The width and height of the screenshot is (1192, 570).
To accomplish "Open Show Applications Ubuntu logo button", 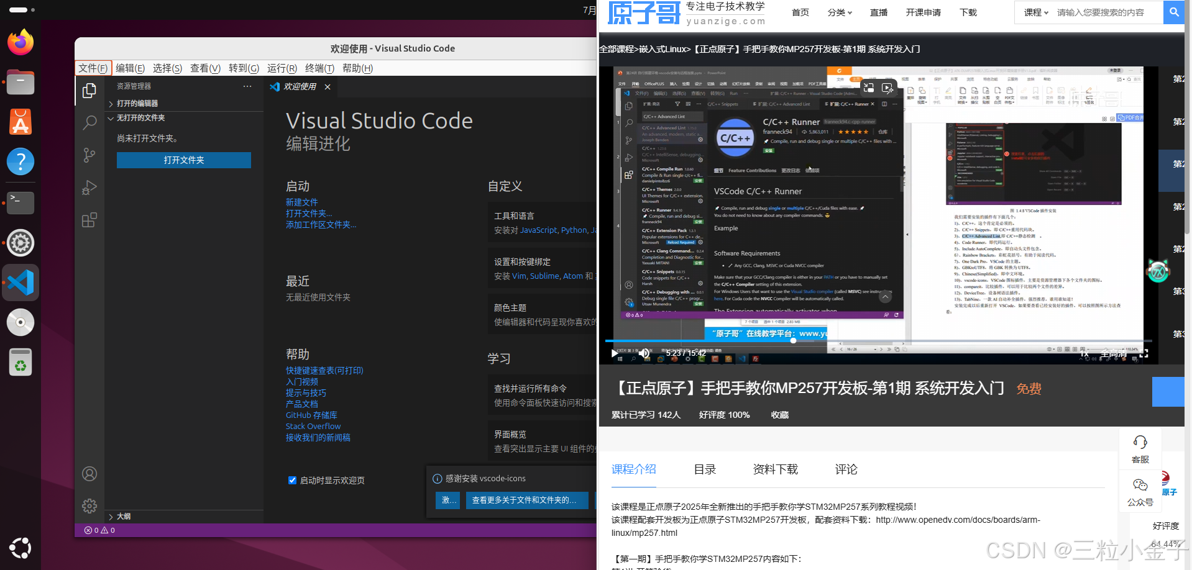I will coord(21,548).
